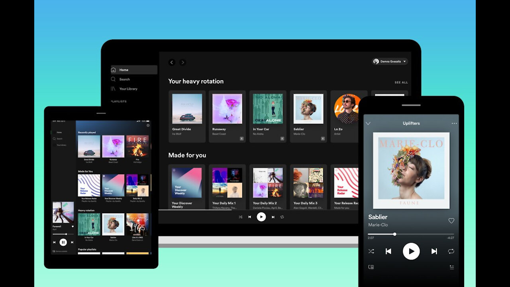Open the Great Divide card on laptop

tap(187, 116)
